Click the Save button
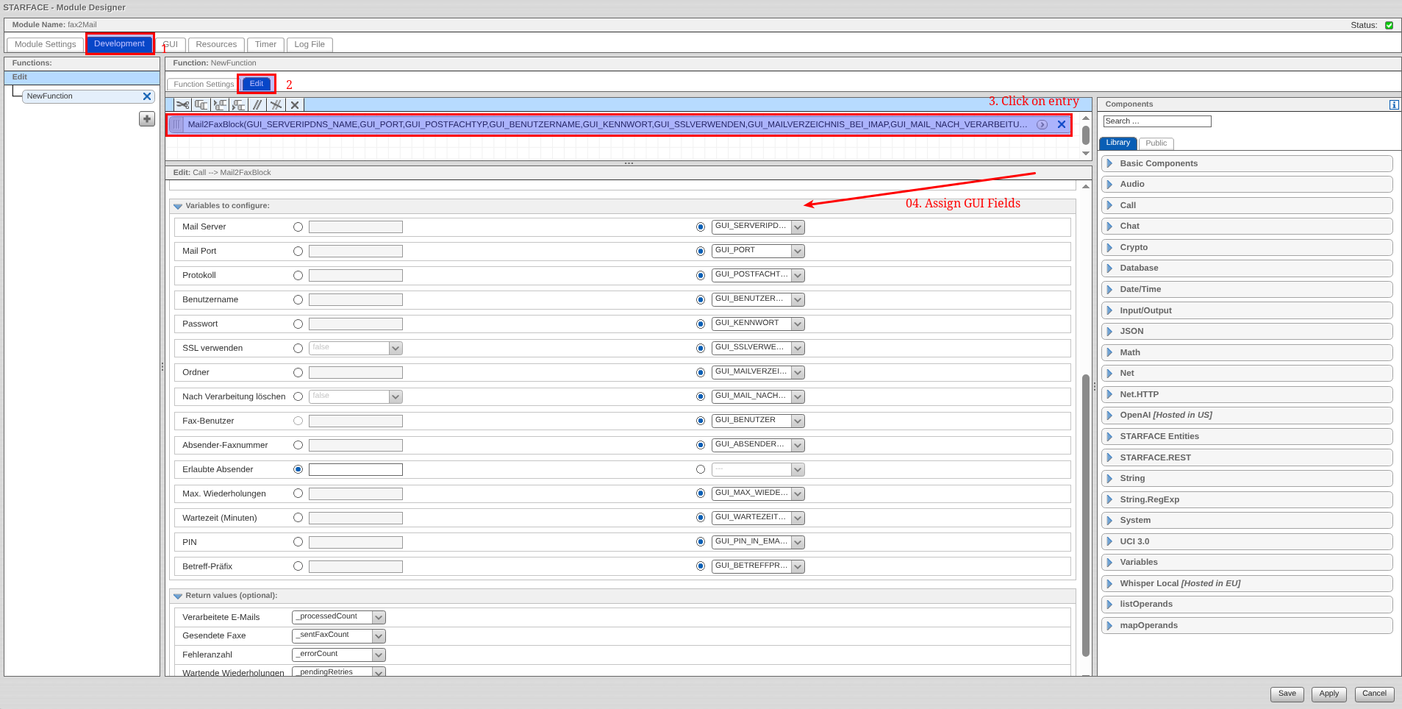1402x709 pixels. [1287, 694]
